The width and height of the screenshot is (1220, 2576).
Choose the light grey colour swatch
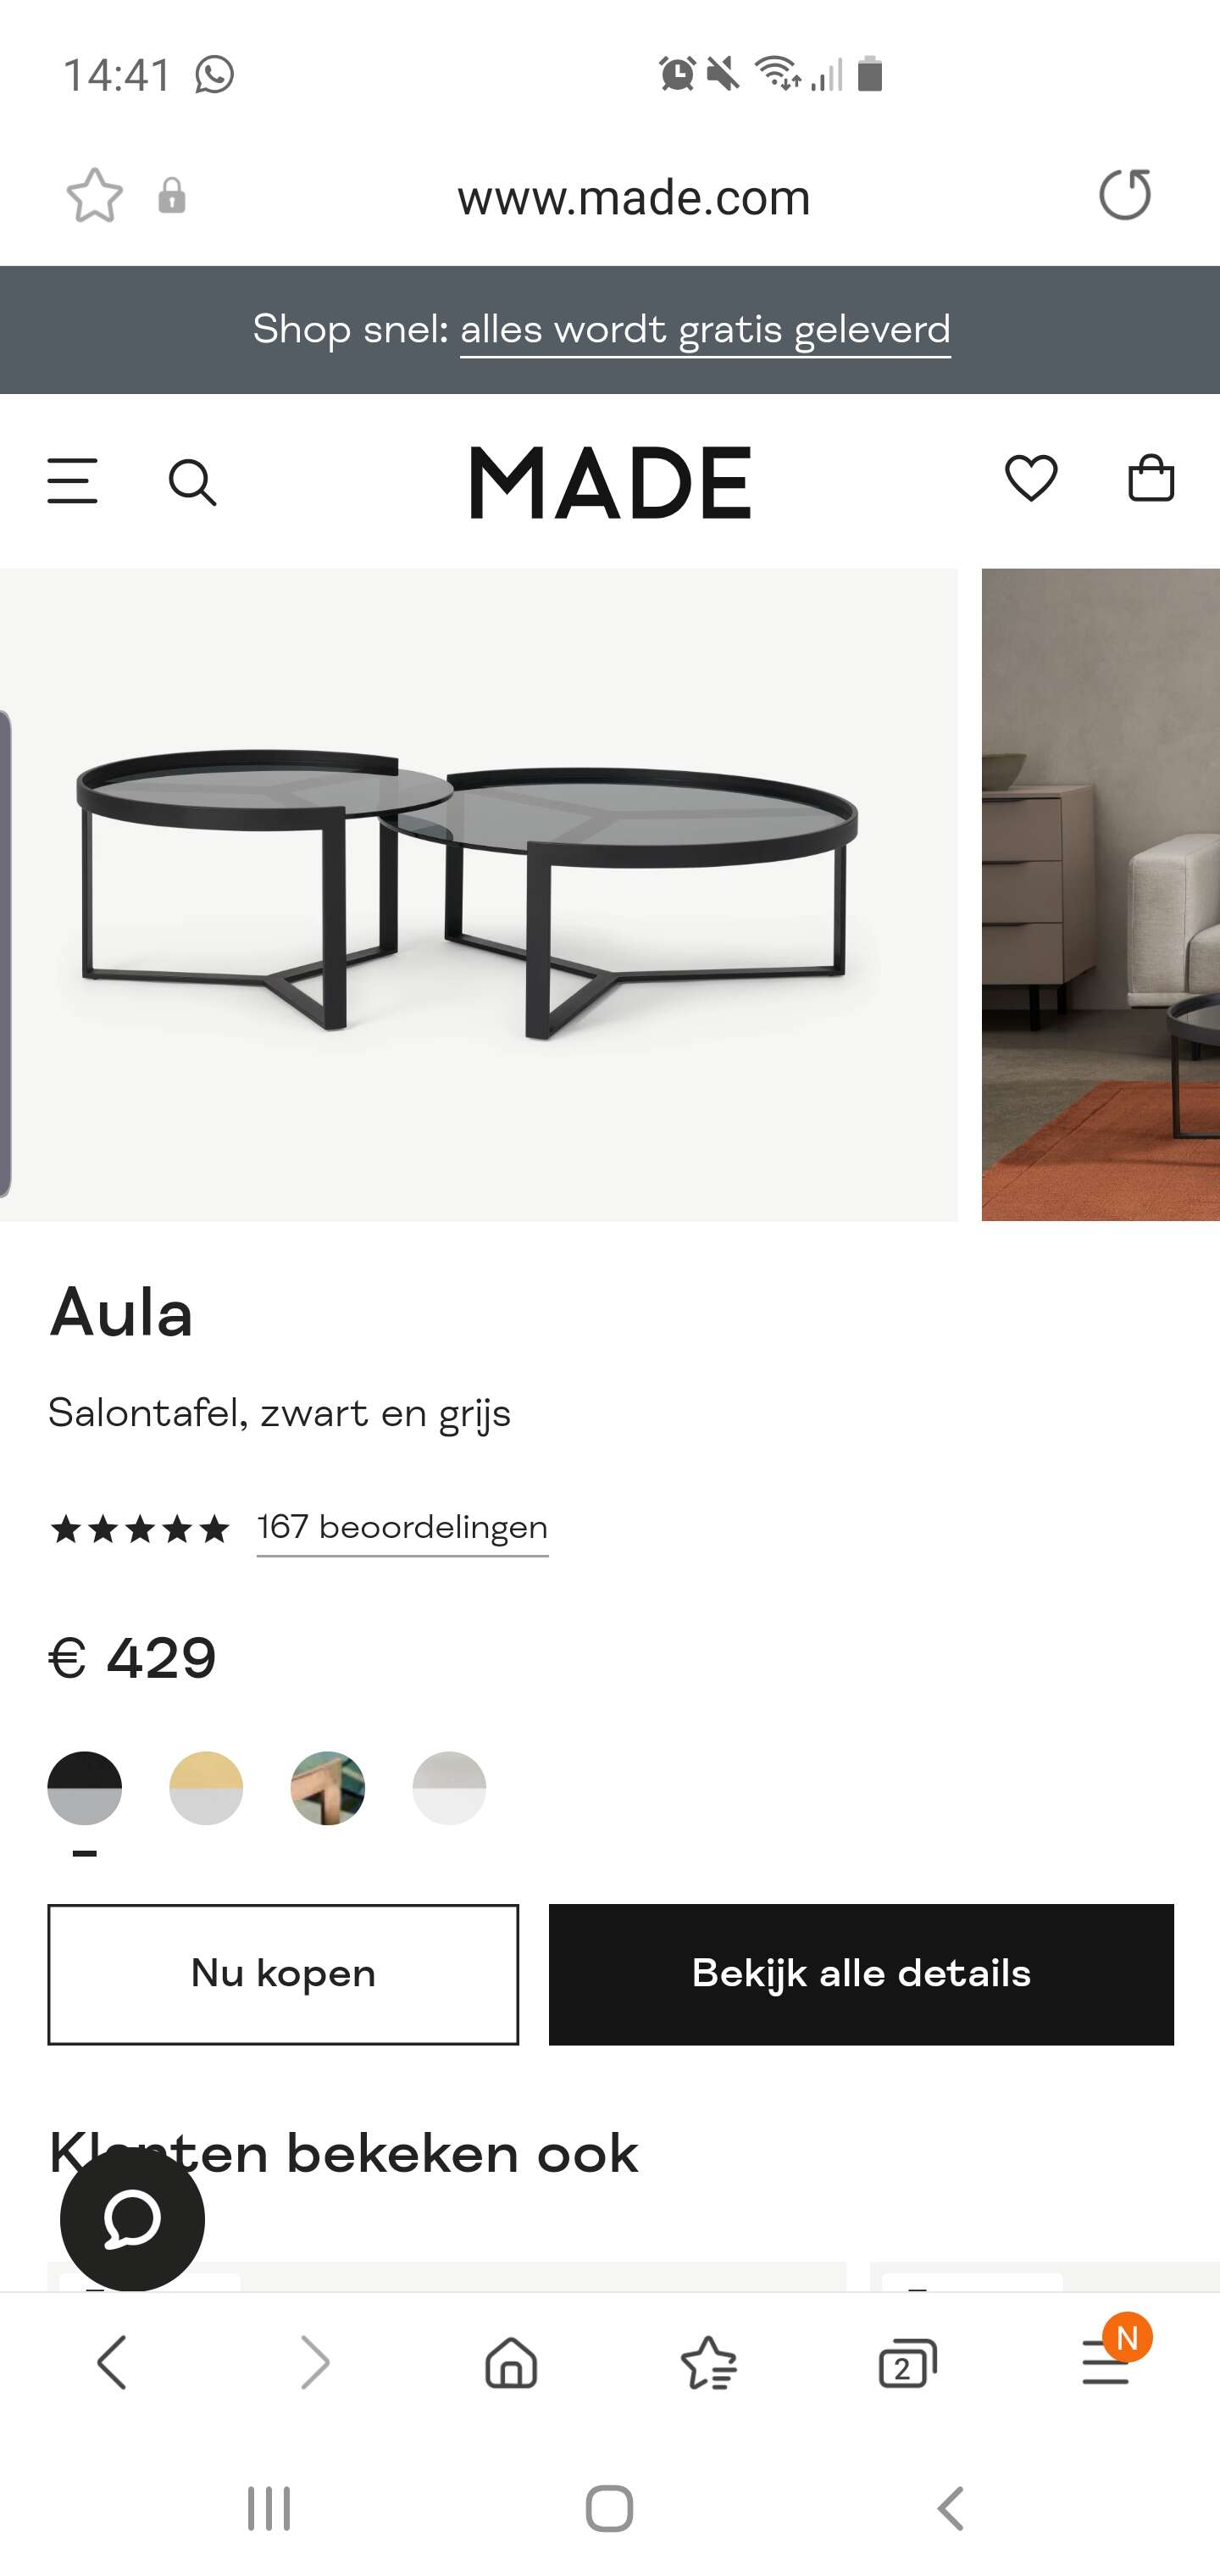click(x=449, y=1788)
